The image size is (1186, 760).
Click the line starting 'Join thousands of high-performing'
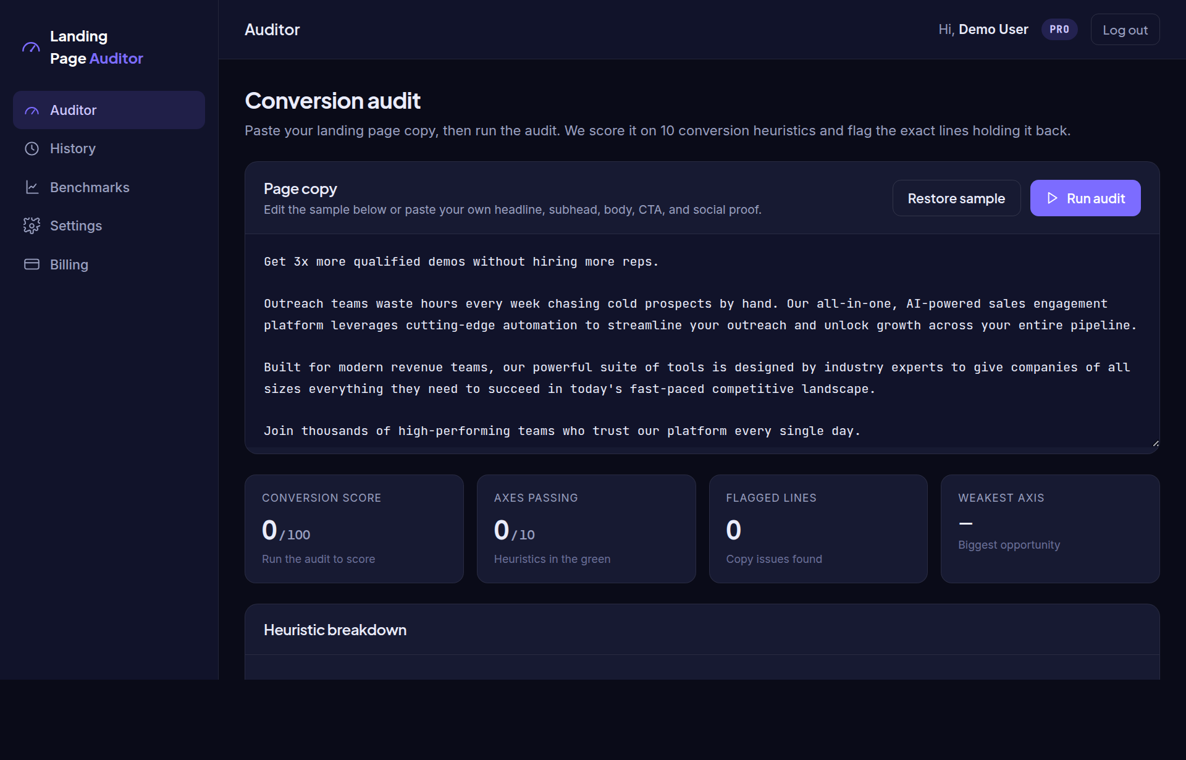click(x=561, y=431)
